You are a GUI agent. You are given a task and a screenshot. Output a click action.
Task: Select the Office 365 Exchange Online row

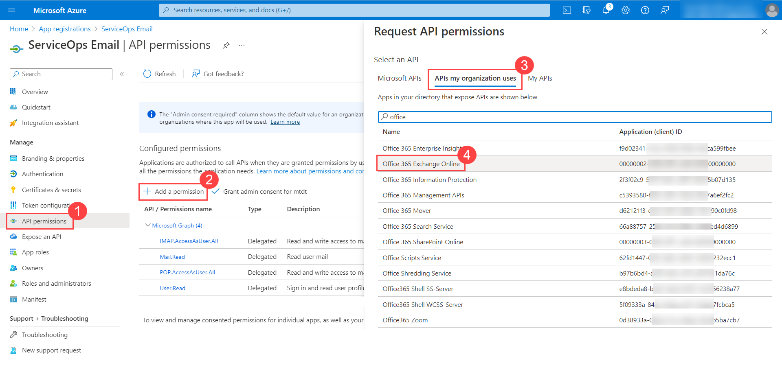click(x=421, y=164)
